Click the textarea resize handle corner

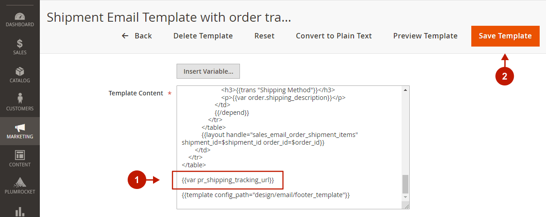pyautogui.click(x=406, y=206)
